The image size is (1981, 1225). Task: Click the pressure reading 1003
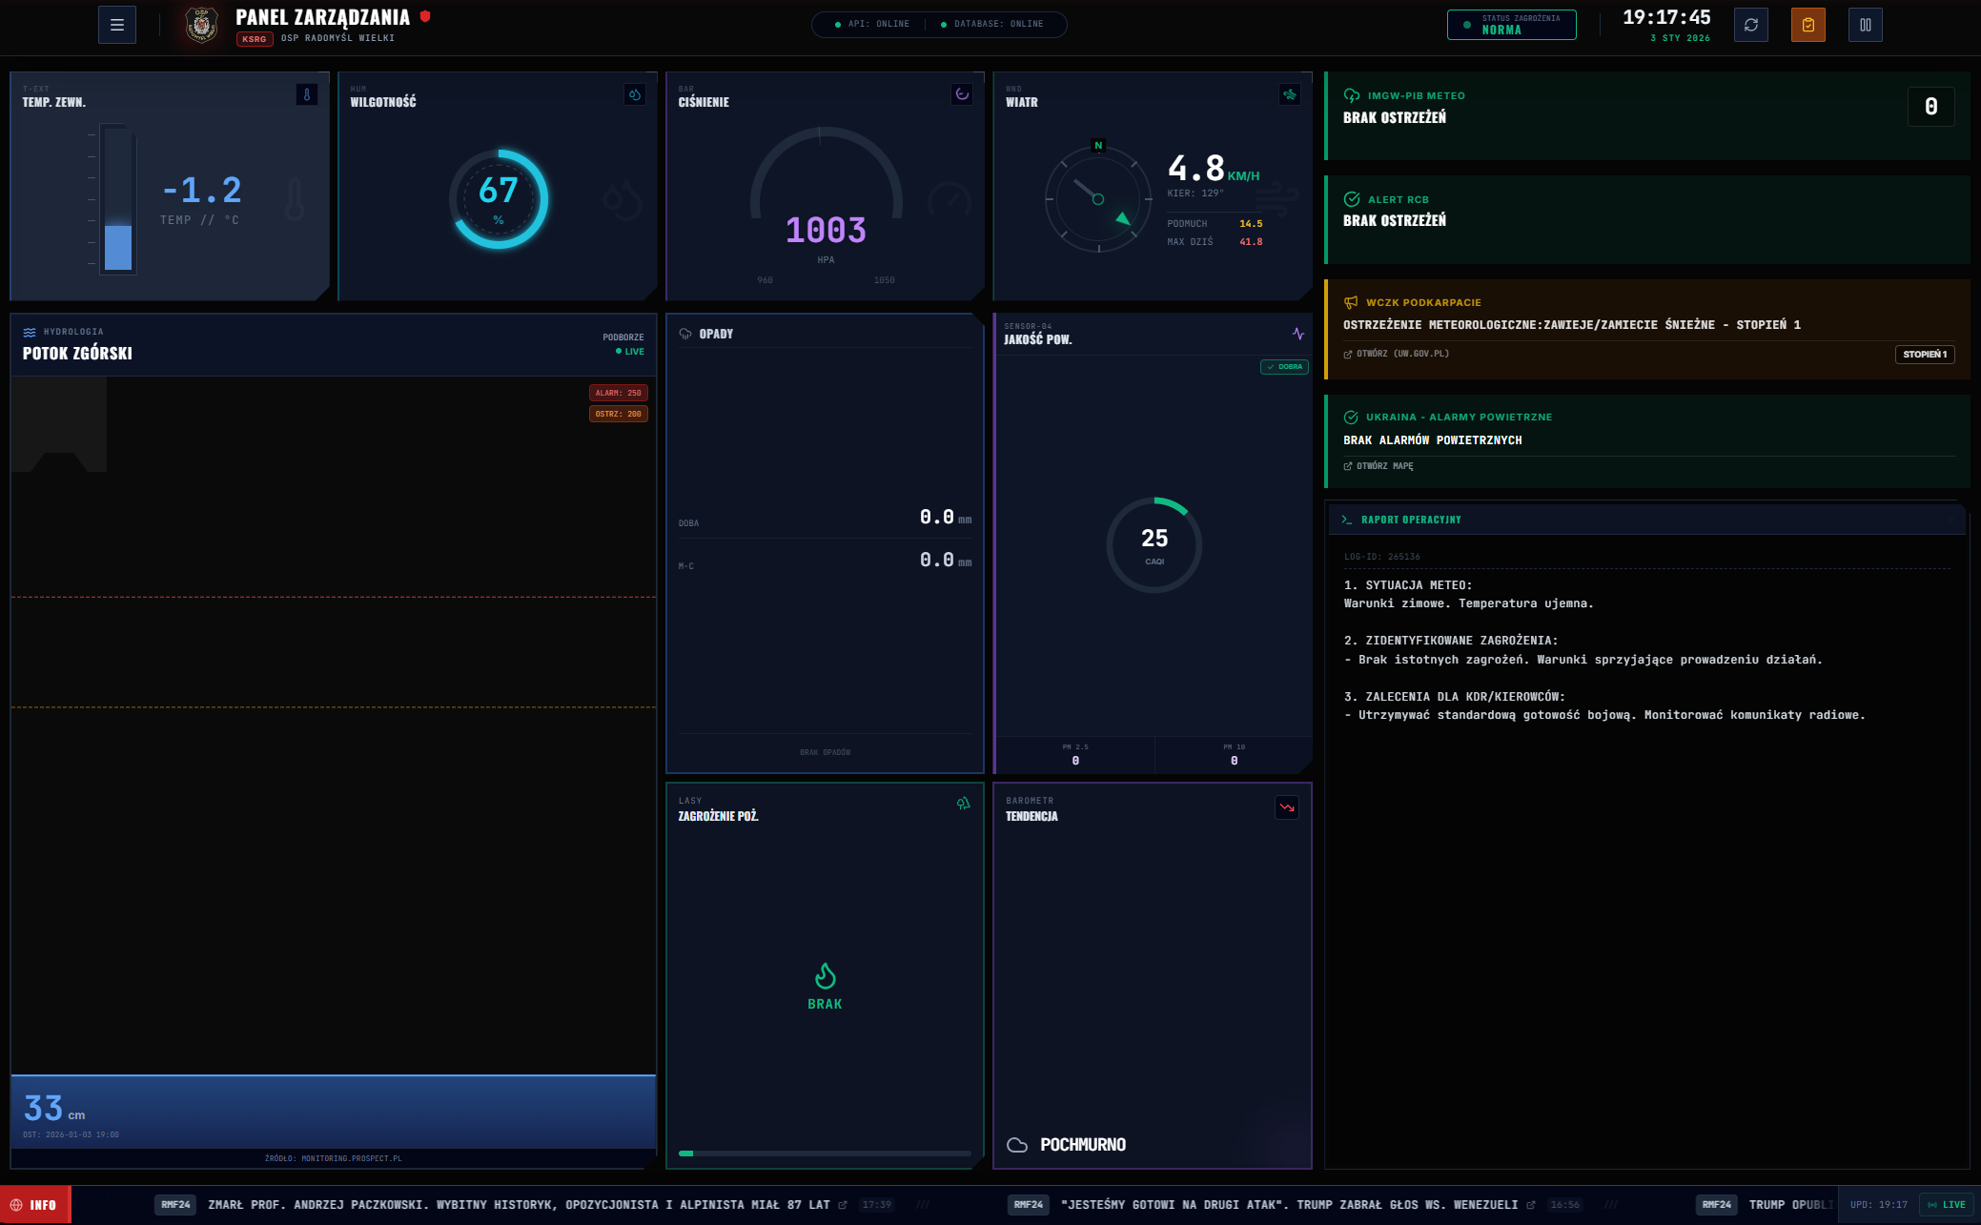click(x=826, y=230)
